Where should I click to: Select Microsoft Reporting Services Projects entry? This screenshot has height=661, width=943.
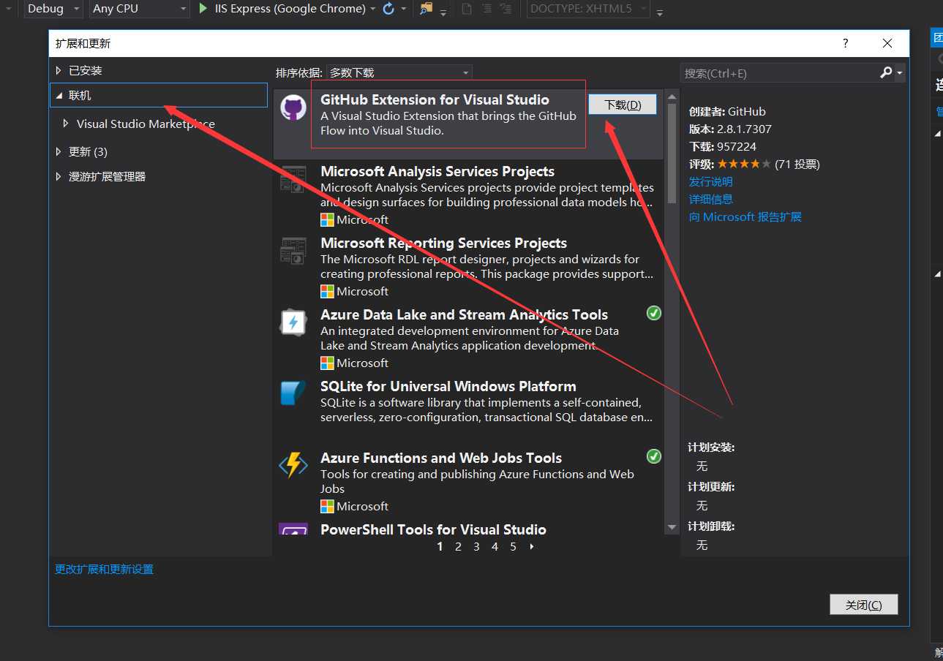pyautogui.click(x=468, y=268)
